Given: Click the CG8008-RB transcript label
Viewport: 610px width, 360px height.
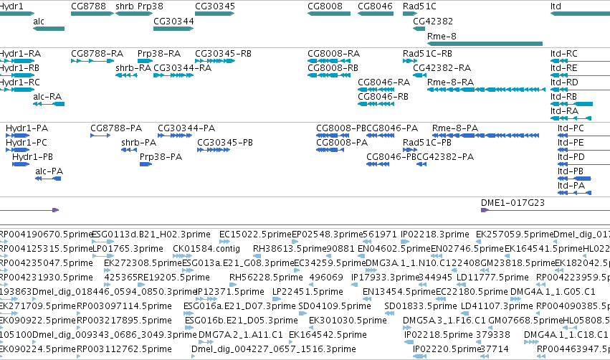Looking at the screenshot, I should tap(333, 68).
